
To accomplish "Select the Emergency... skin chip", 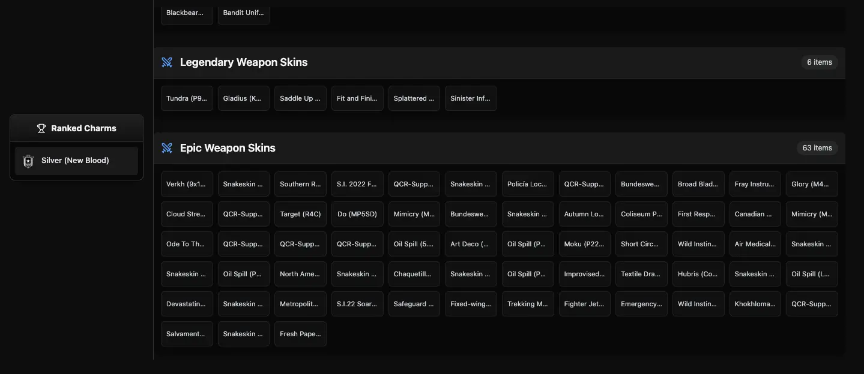I will [641, 304].
